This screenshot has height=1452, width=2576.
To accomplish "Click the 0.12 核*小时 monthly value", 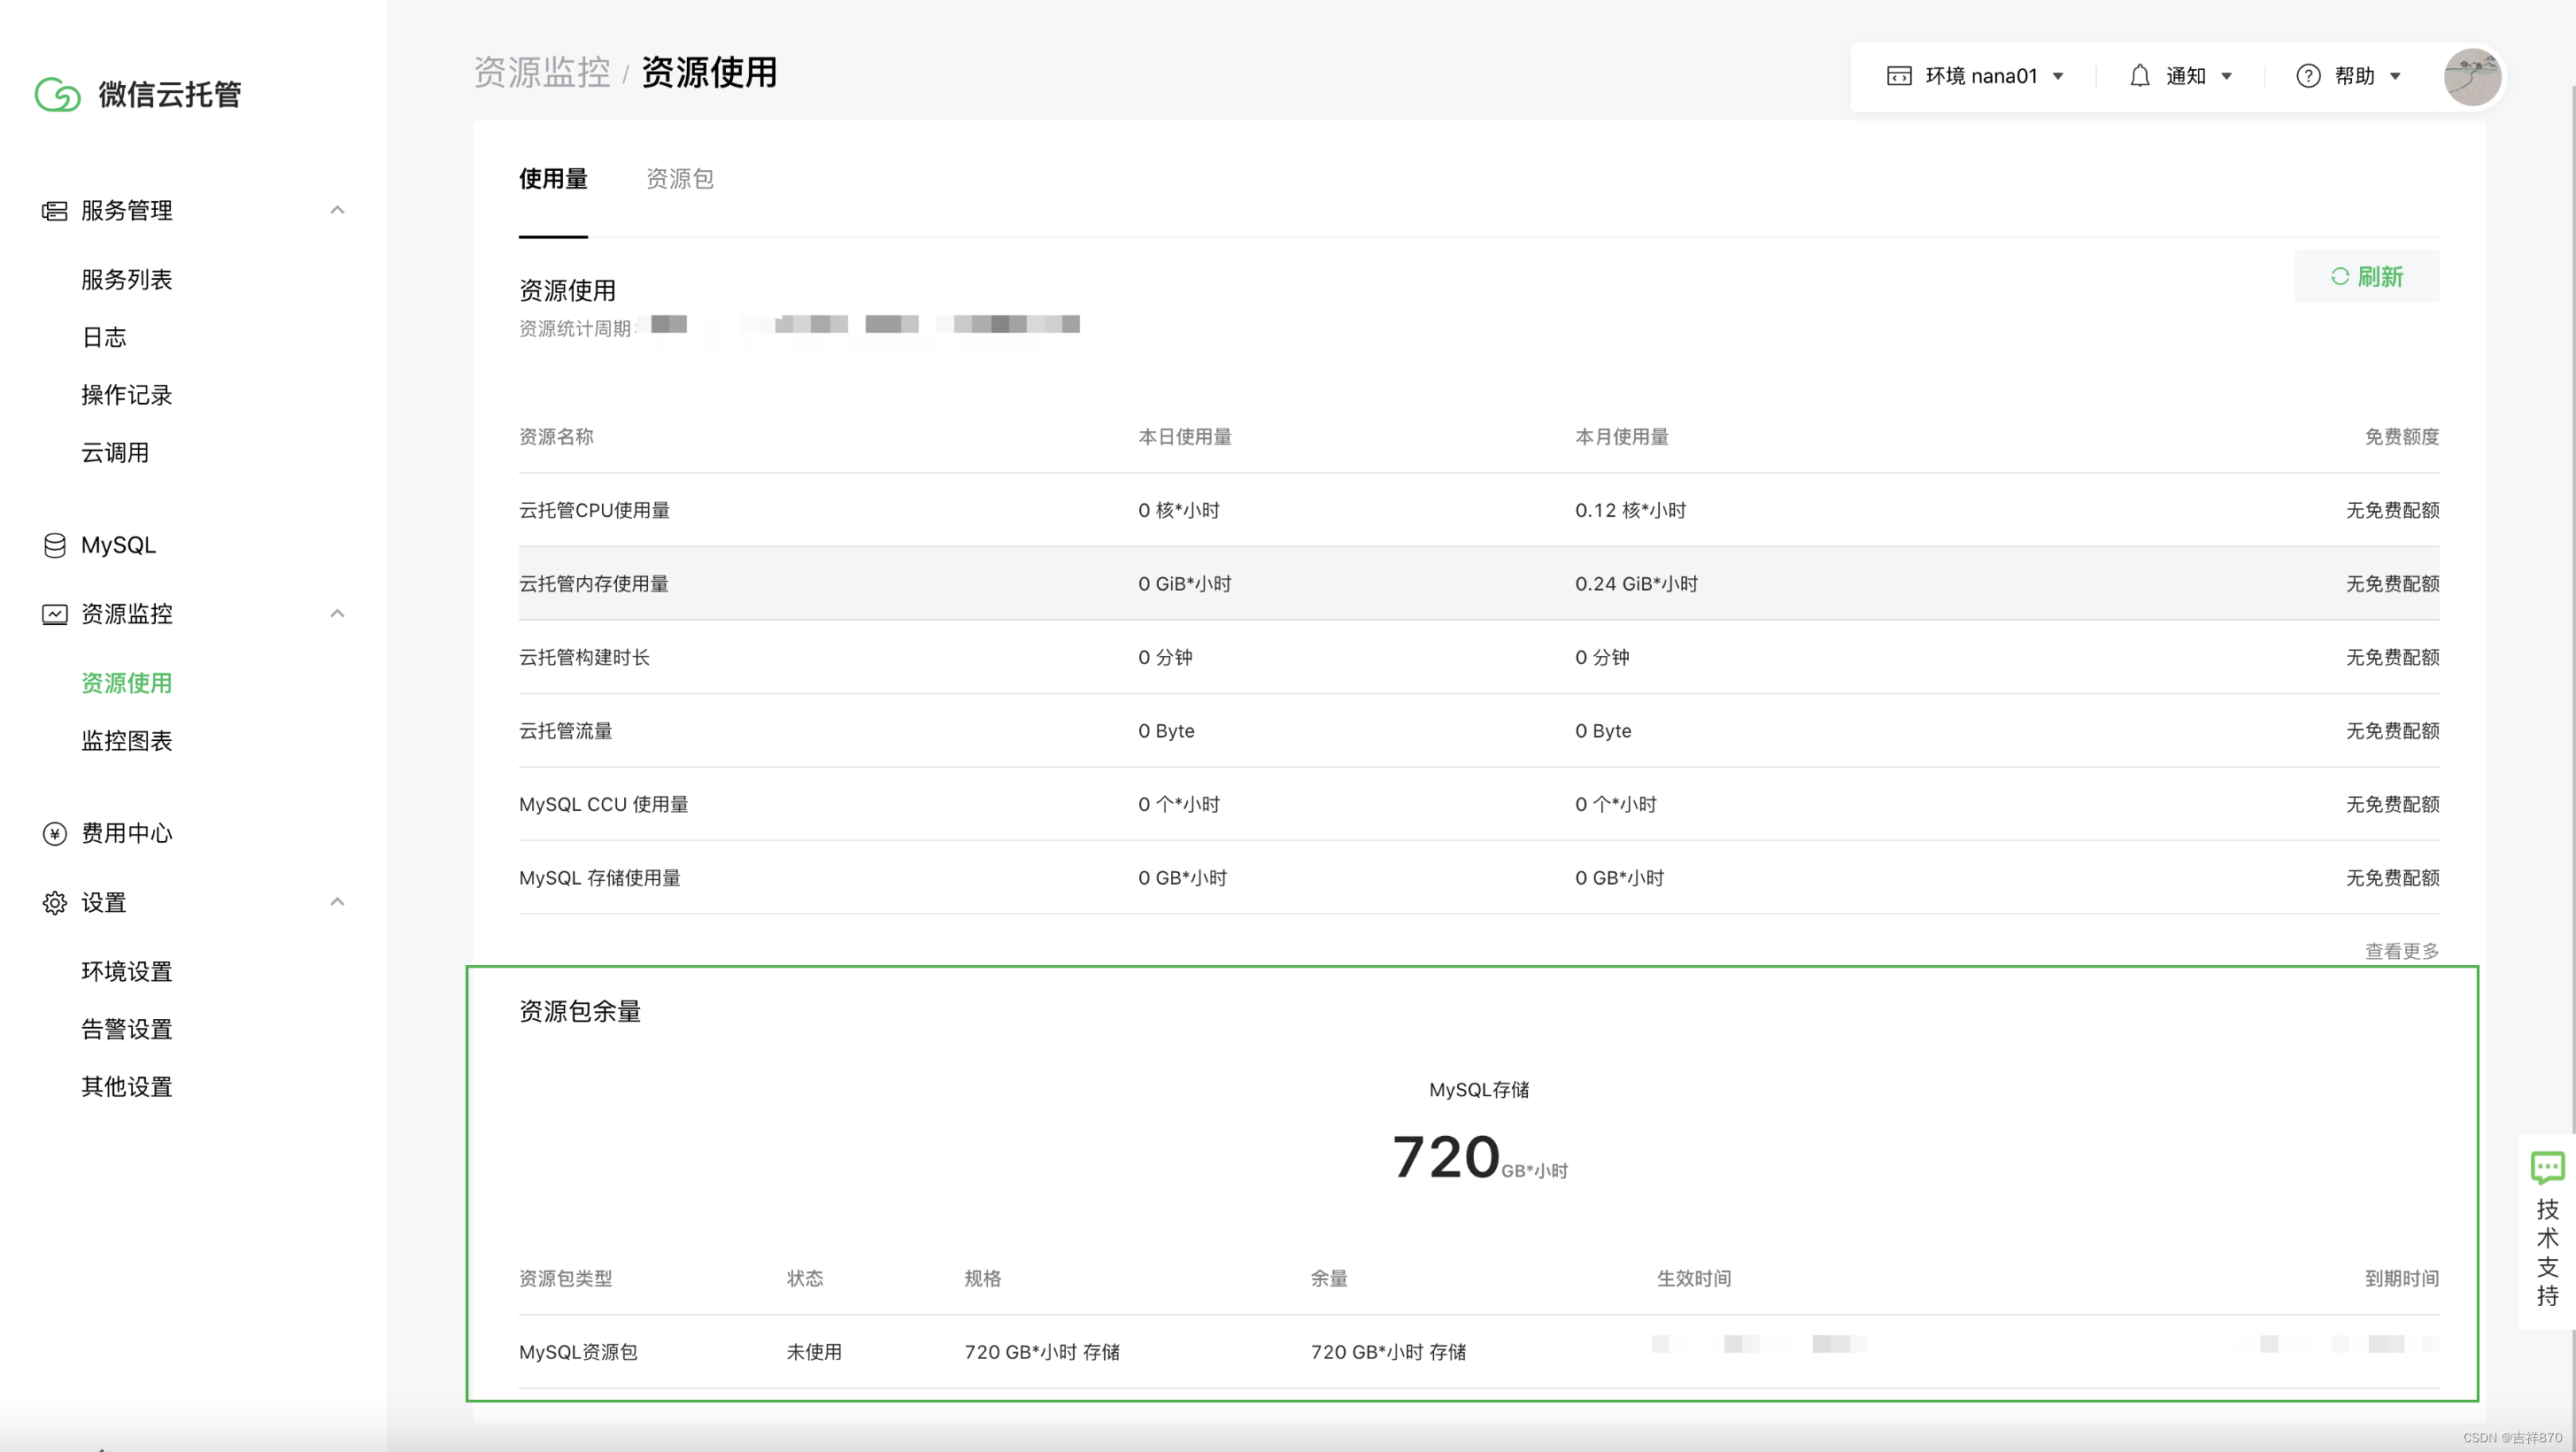I will pos(1630,510).
